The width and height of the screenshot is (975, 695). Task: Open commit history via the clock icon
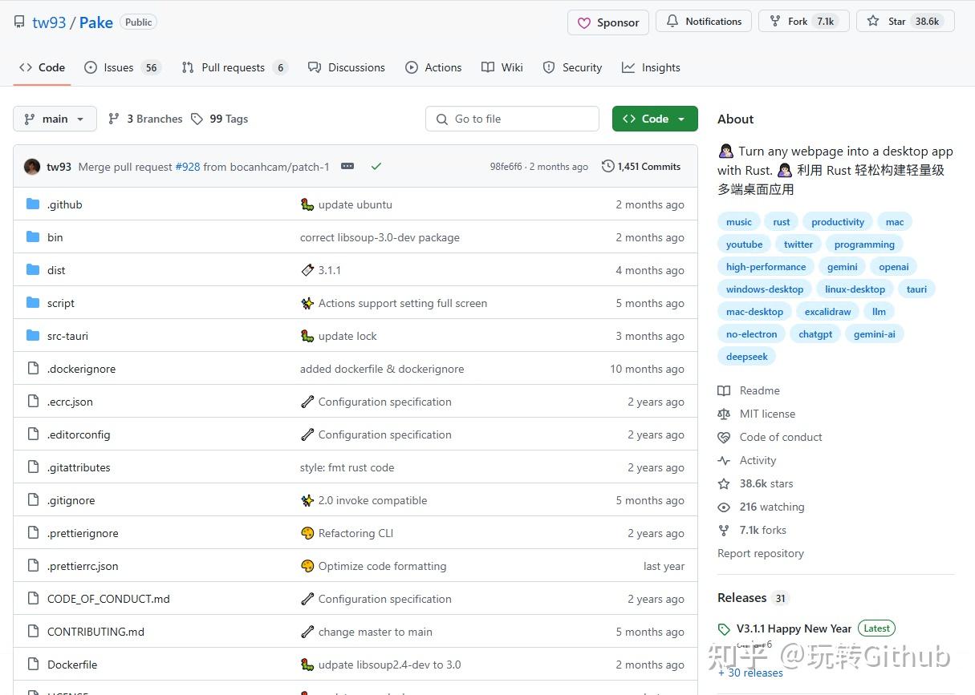click(607, 166)
